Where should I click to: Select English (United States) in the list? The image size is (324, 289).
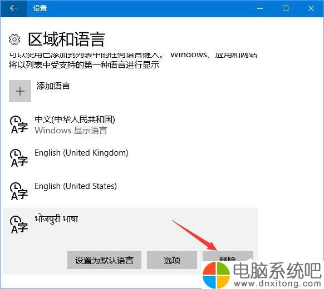tap(131, 191)
